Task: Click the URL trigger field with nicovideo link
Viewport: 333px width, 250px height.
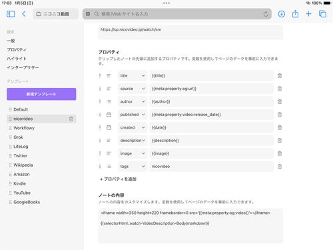Action: click(190, 33)
